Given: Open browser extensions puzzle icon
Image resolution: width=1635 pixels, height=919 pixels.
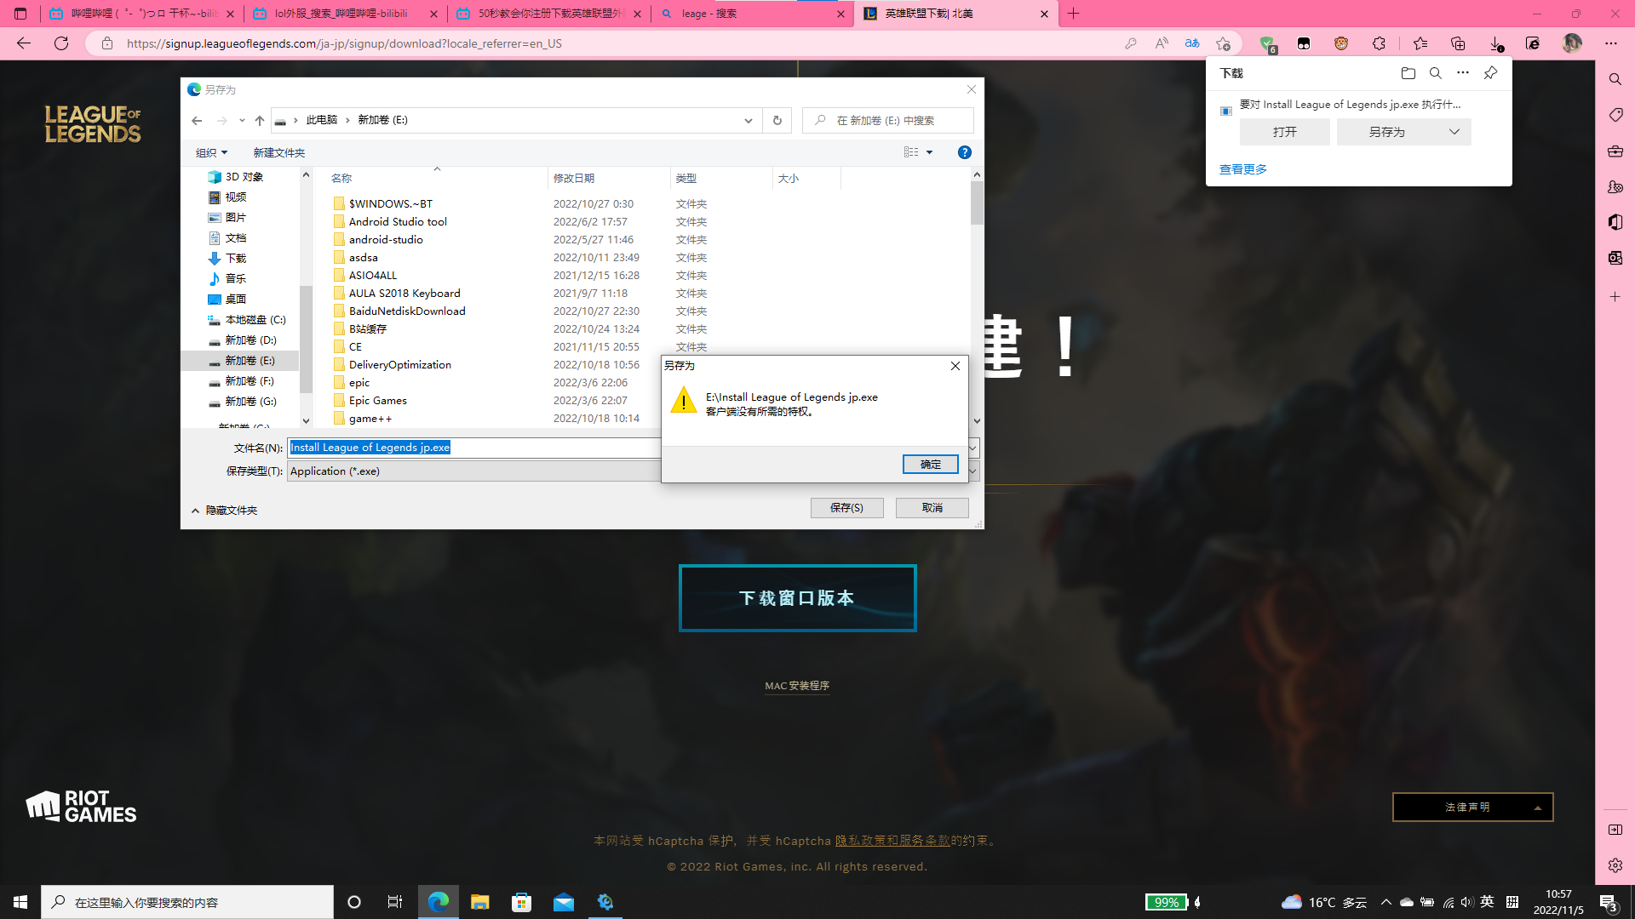Looking at the screenshot, I should (1379, 43).
